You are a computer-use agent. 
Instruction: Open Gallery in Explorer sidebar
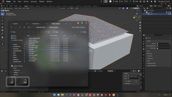[x=14, y=38]
